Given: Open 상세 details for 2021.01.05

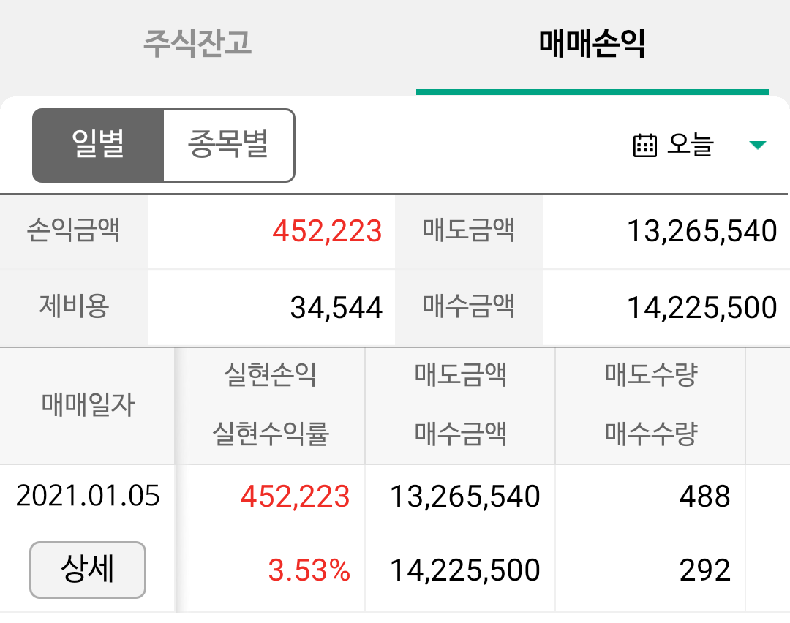Looking at the screenshot, I should 88,570.
